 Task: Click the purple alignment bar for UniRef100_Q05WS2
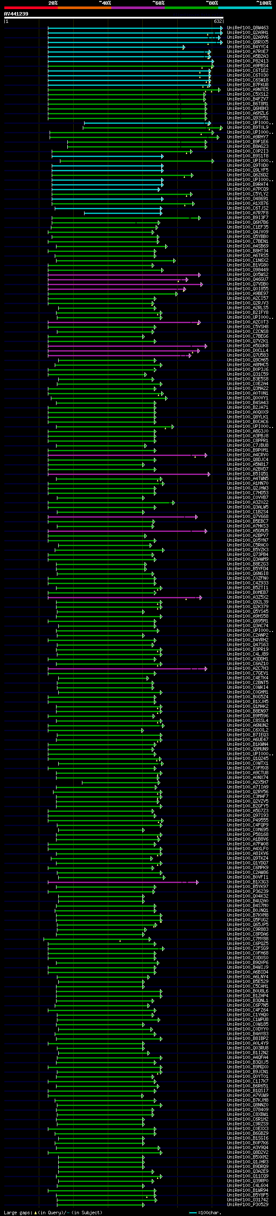tap(124, 275)
